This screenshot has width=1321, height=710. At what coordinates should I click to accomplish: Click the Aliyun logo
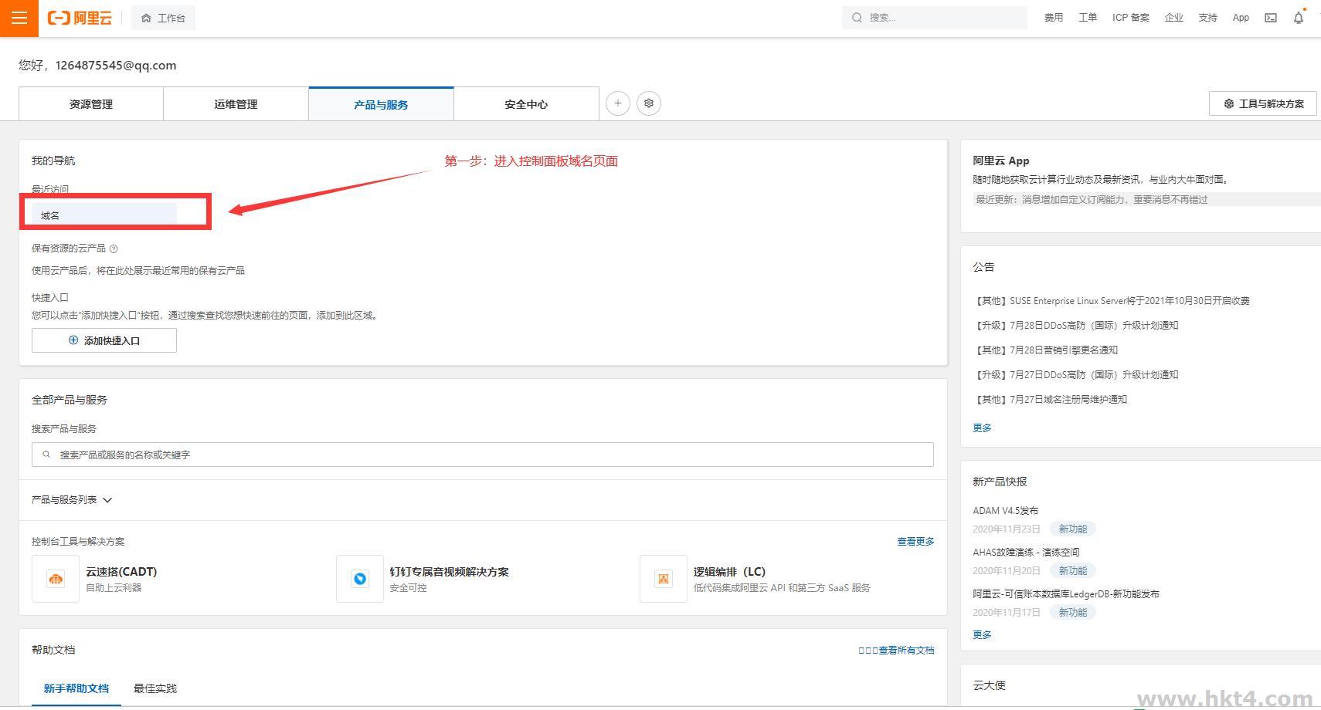(80, 18)
